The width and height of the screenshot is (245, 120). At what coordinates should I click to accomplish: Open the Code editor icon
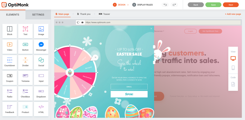coord(233,85)
